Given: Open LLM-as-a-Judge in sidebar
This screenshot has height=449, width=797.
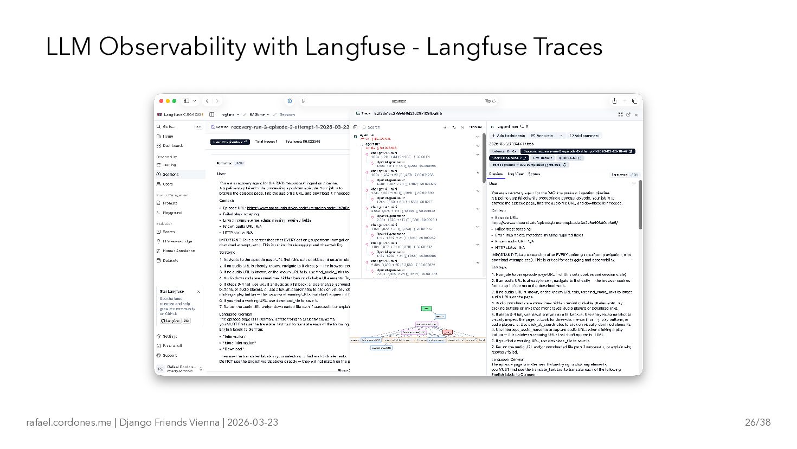Looking at the screenshot, I should pyautogui.click(x=177, y=241).
